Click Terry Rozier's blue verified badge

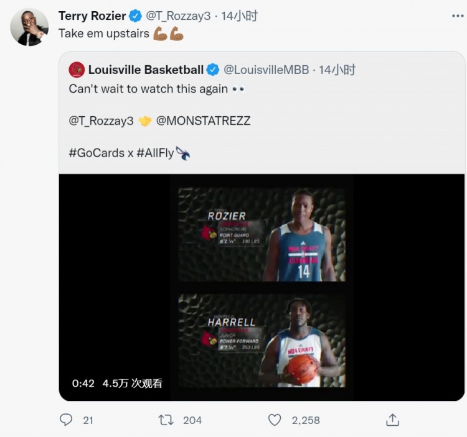[135, 16]
